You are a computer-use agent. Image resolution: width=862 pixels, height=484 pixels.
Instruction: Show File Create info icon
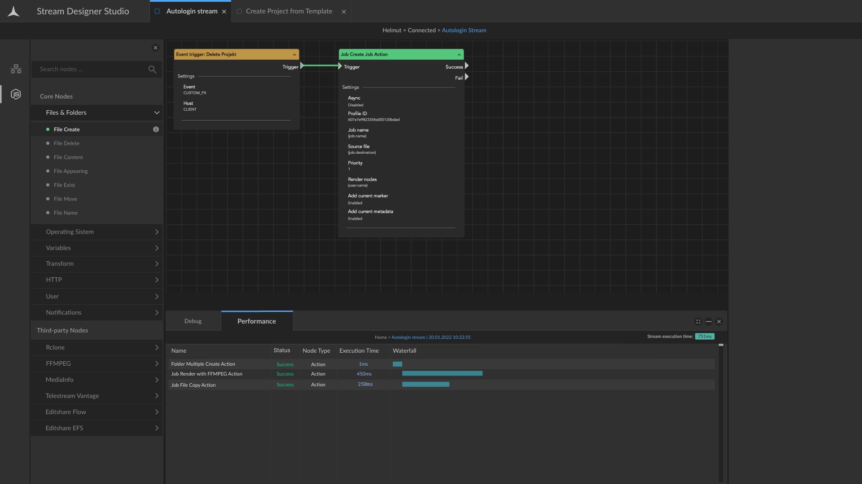coord(156,130)
